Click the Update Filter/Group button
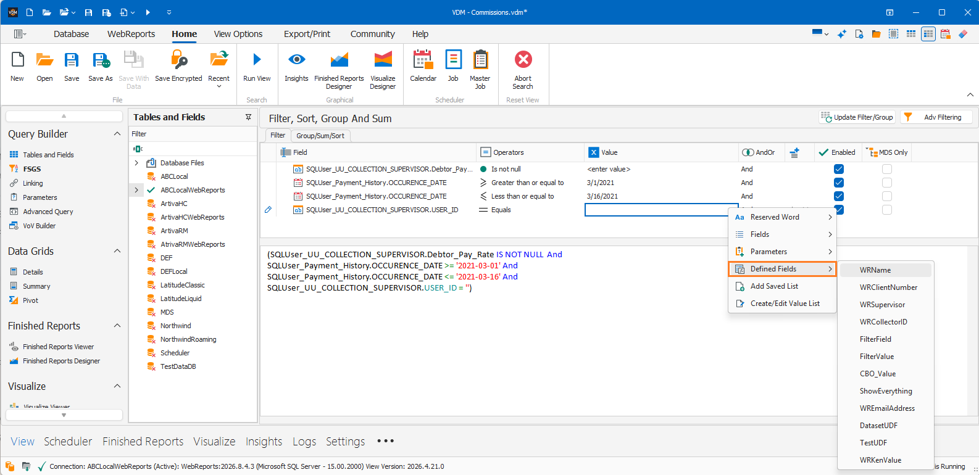This screenshot has width=979, height=475. coord(857,117)
